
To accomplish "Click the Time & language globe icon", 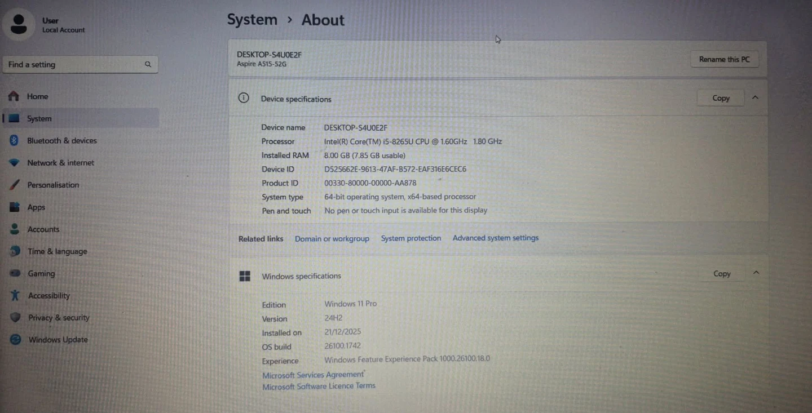I will tap(15, 251).
